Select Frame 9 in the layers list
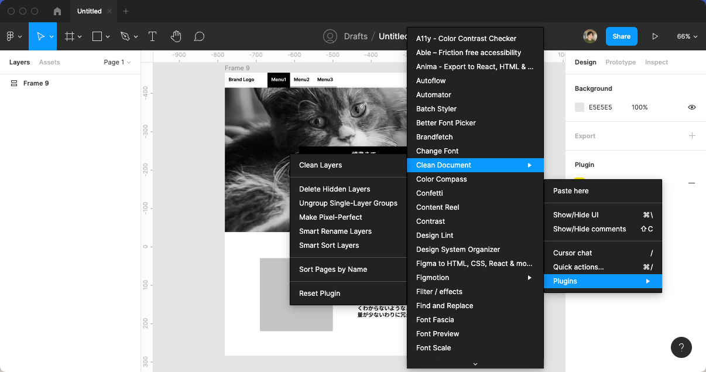The width and height of the screenshot is (706, 372). (36, 83)
